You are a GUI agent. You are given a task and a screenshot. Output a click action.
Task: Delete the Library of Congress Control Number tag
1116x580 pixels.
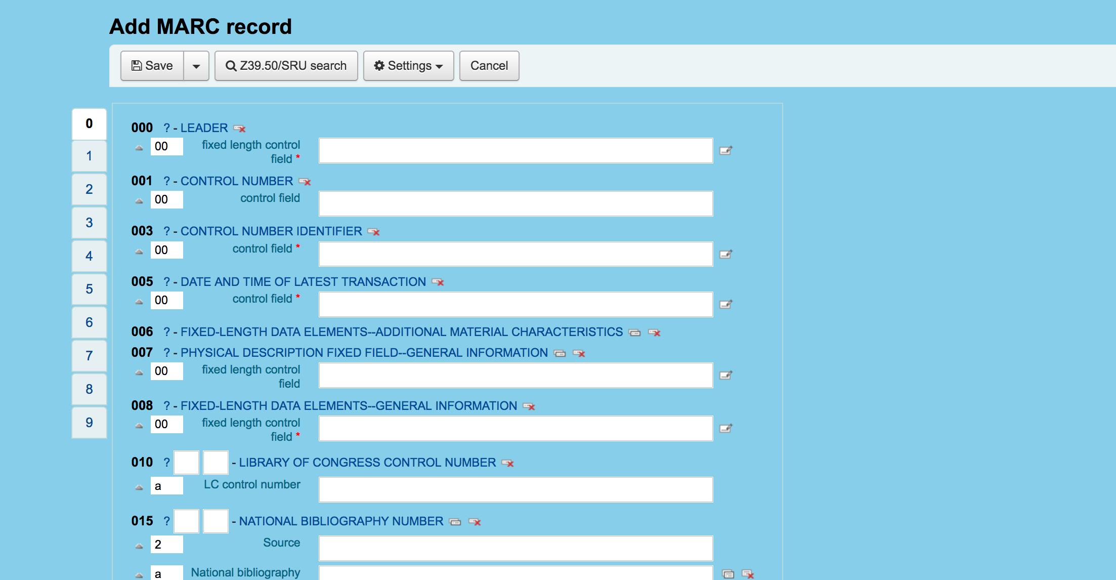pyautogui.click(x=508, y=463)
